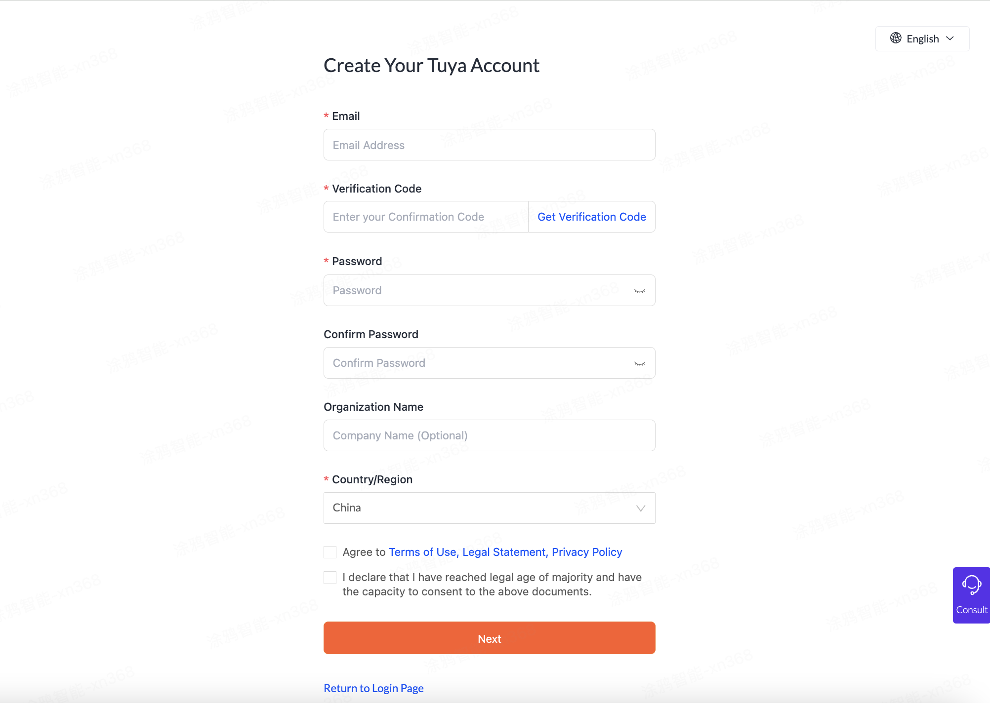Click Get Verification Code
The height and width of the screenshot is (703, 990).
point(592,217)
